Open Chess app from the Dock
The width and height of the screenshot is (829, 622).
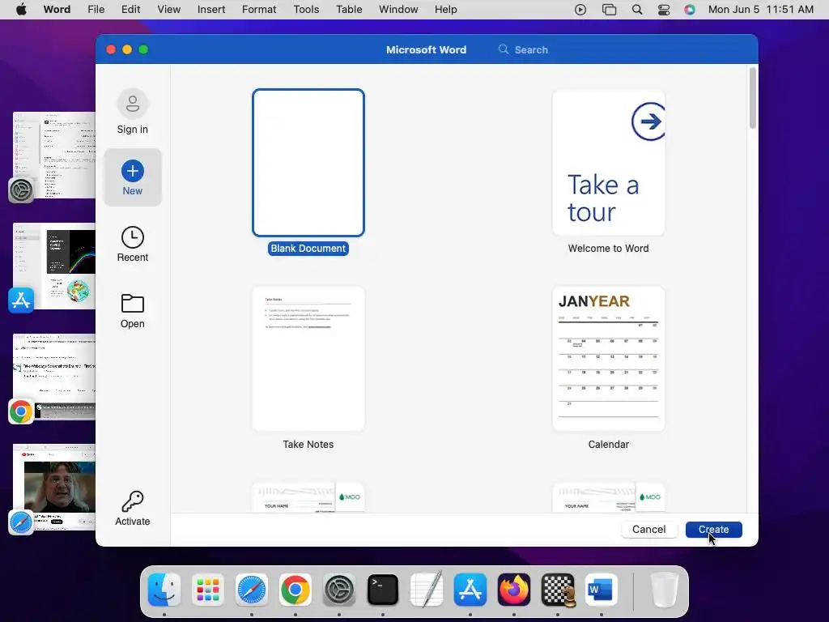[x=558, y=590]
